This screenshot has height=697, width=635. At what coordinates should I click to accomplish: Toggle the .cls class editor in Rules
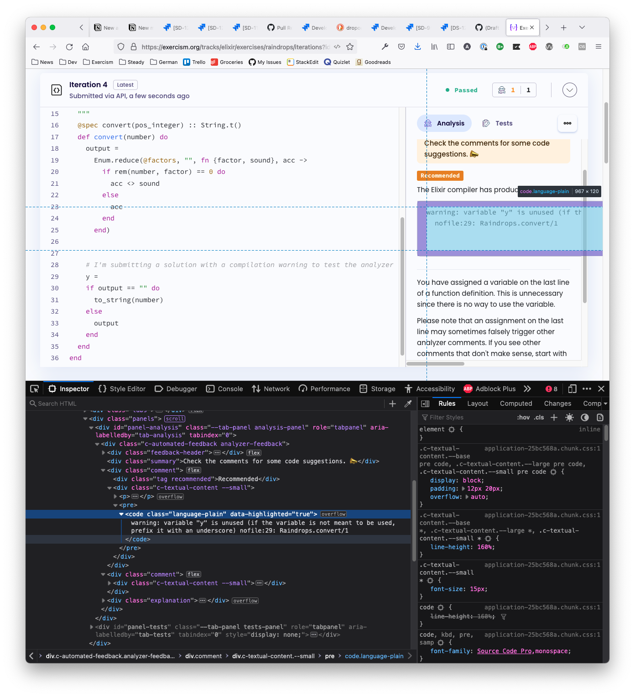tap(538, 417)
